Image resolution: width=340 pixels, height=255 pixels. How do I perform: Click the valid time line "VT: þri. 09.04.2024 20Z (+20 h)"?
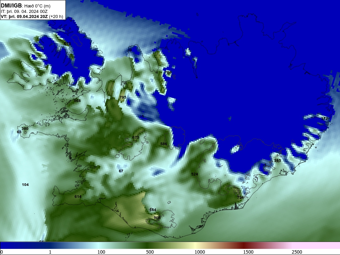pyautogui.click(x=32, y=17)
